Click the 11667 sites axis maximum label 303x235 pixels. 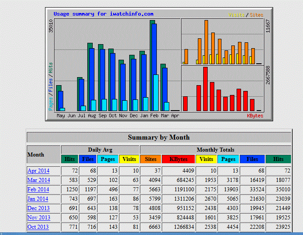click(268, 26)
